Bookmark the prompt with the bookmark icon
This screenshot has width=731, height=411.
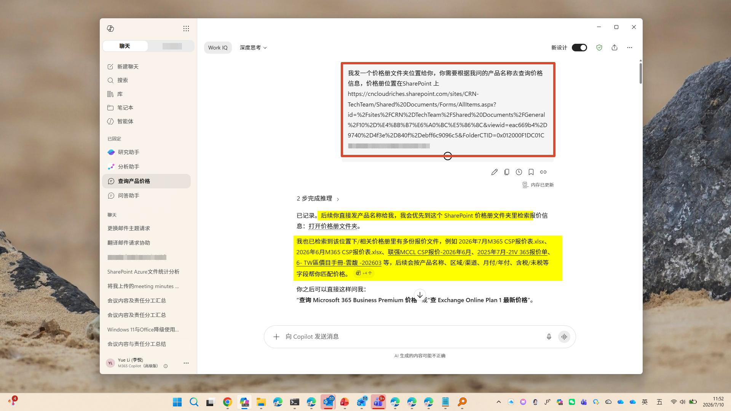(531, 172)
